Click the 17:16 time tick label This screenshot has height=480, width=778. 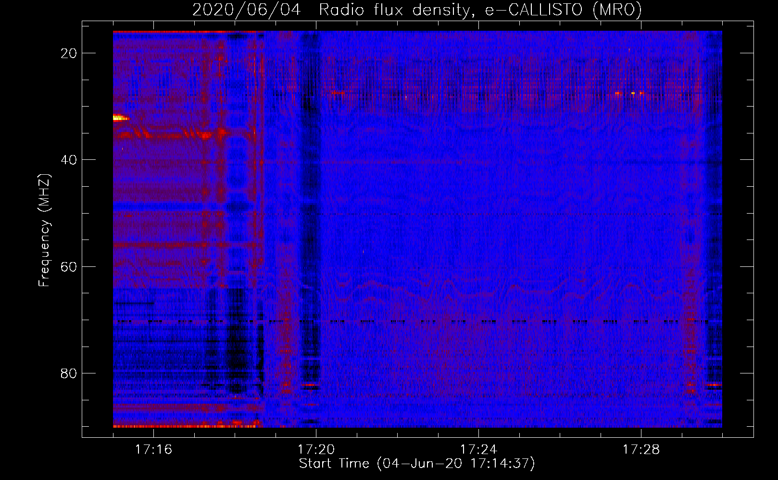(x=153, y=449)
